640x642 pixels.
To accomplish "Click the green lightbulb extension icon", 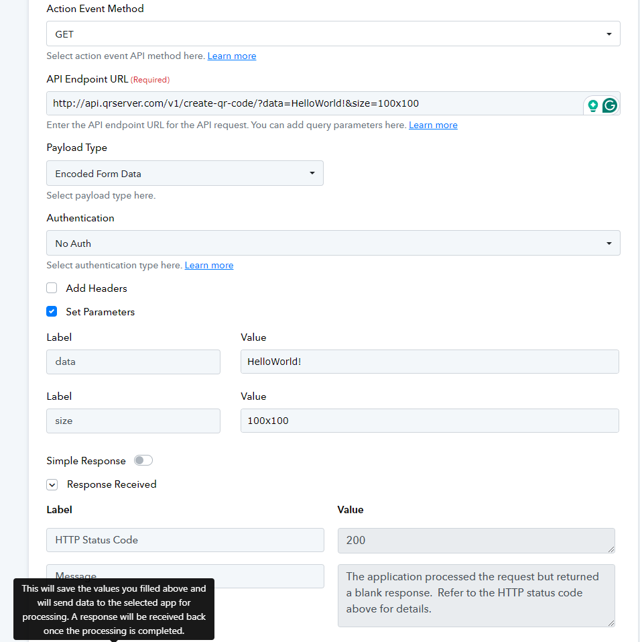I will [592, 105].
